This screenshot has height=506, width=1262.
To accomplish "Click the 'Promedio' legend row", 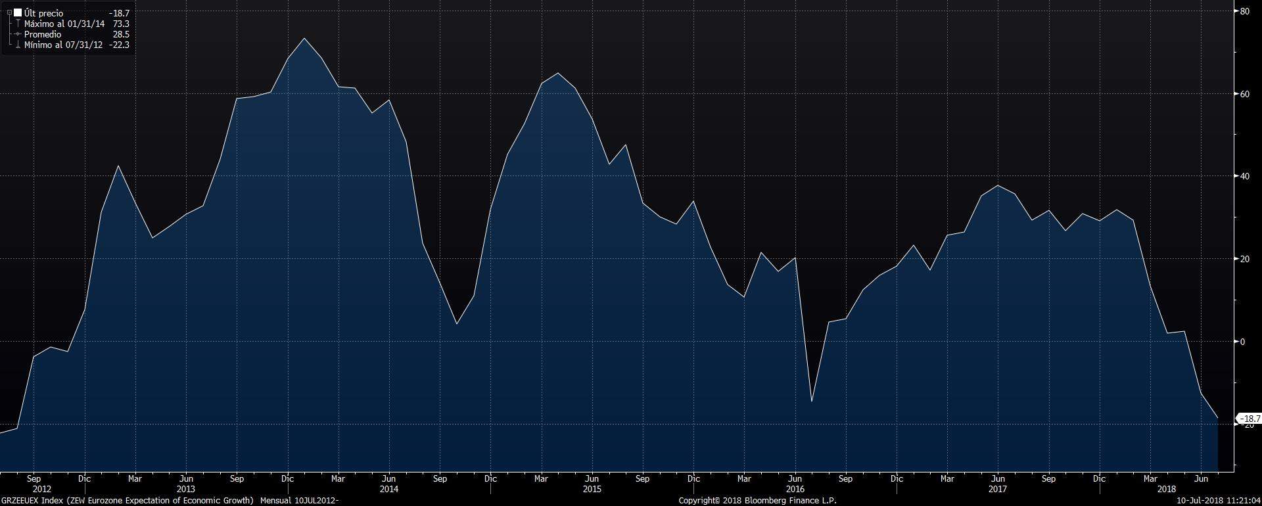I will click(x=43, y=34).
